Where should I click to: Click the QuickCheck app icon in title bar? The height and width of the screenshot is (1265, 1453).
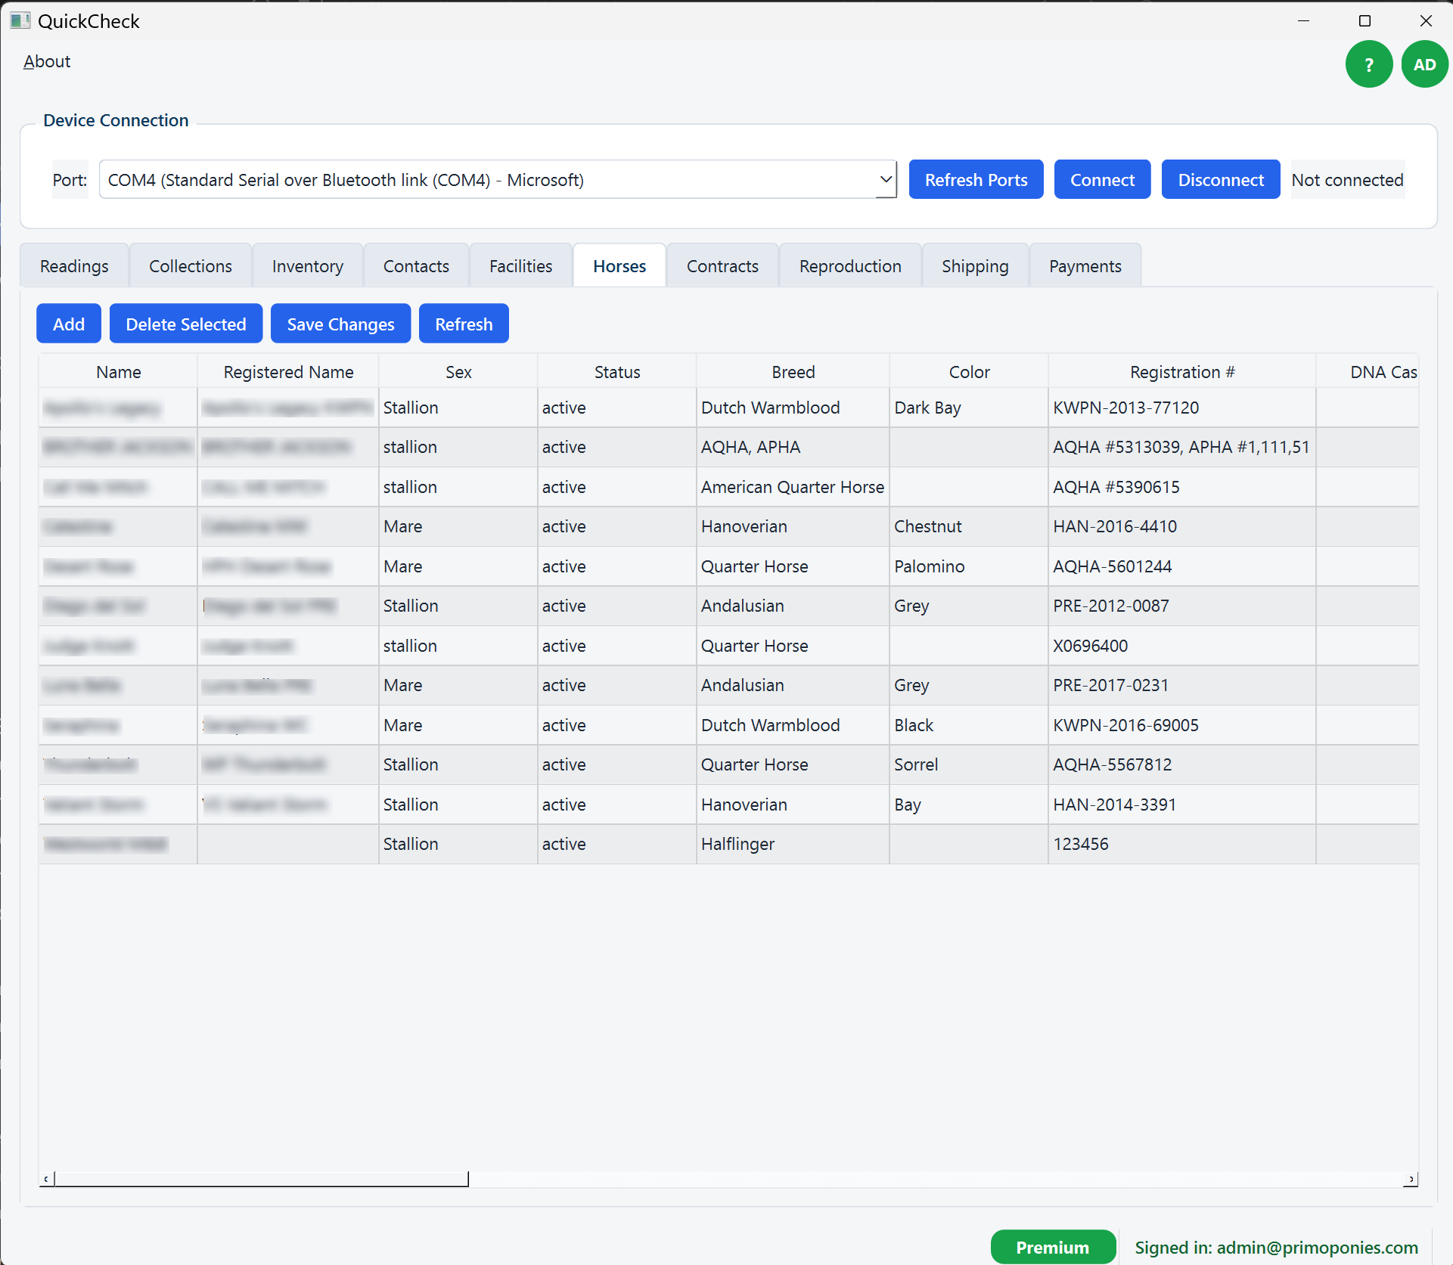pyautogui.click(x=20, y=20)
